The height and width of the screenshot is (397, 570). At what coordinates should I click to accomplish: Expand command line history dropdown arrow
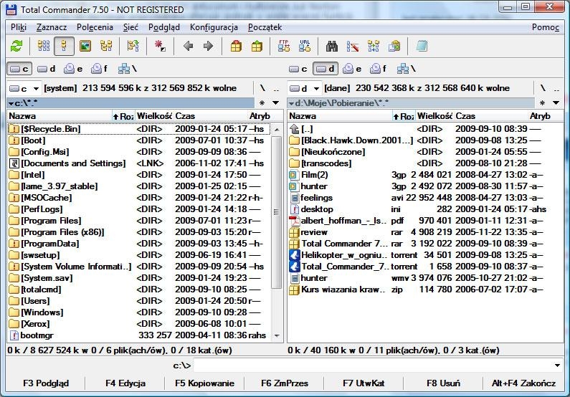(x=557, y=365)
